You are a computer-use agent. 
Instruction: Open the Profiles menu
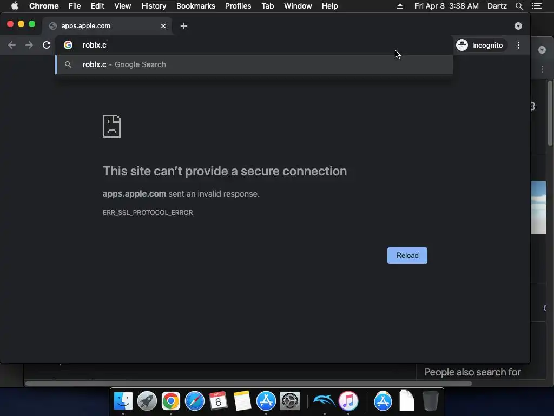tap(238, 6)
